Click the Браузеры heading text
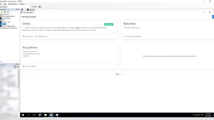This screenshot has height=120, width=214. pos(130,24)
